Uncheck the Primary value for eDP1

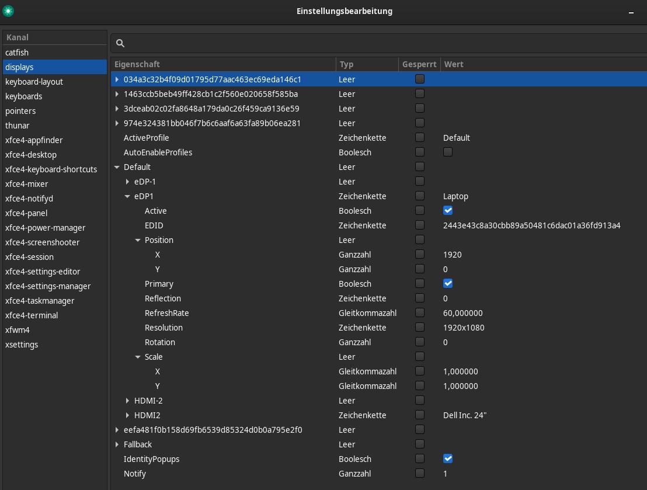pyautogui.click(x=448, y=283)
